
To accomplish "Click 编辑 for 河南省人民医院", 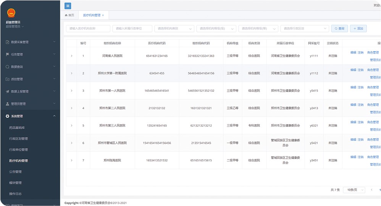I will coord(353,52).
